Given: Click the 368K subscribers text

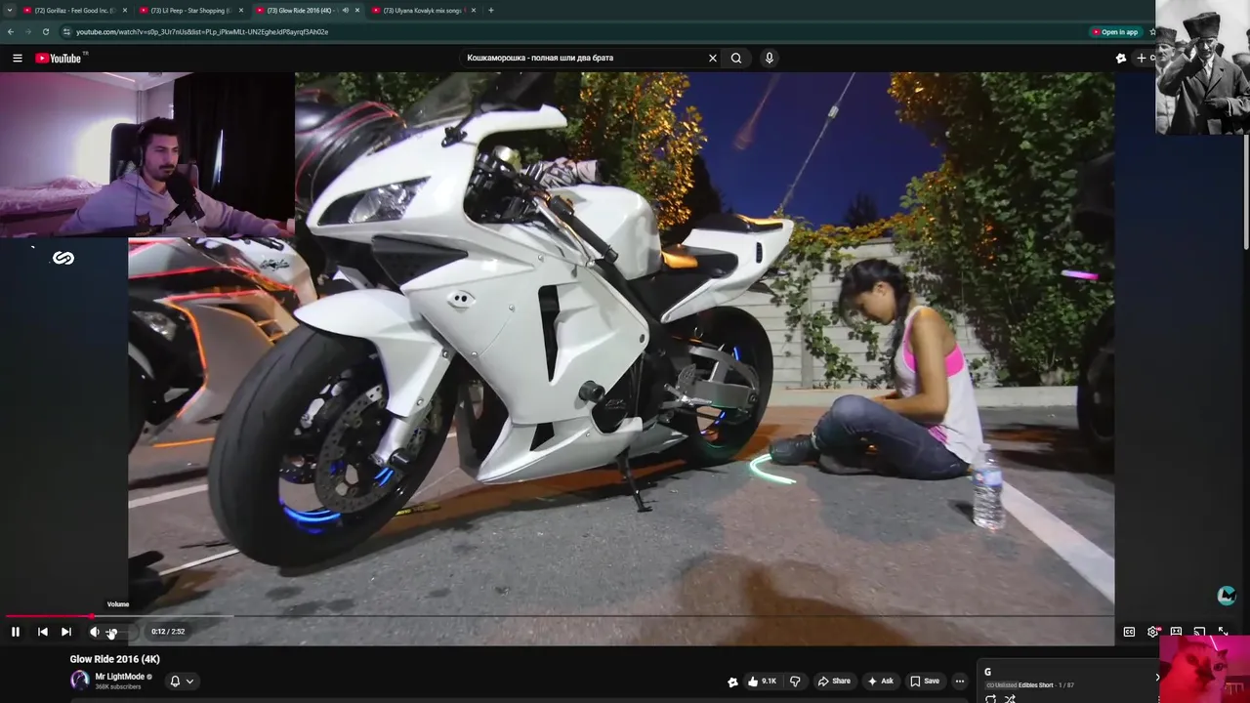Looking at the screenshot, I should pos(117,686).
